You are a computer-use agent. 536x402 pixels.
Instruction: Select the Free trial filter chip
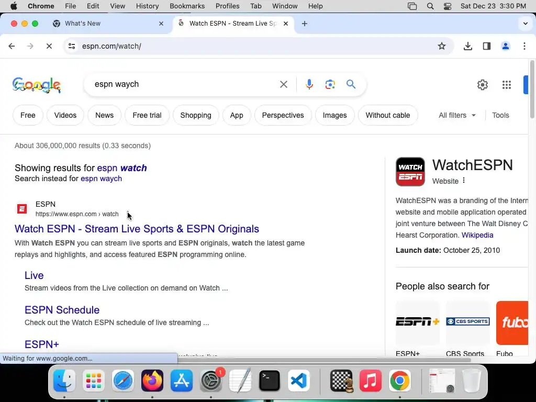click(147, 115)
